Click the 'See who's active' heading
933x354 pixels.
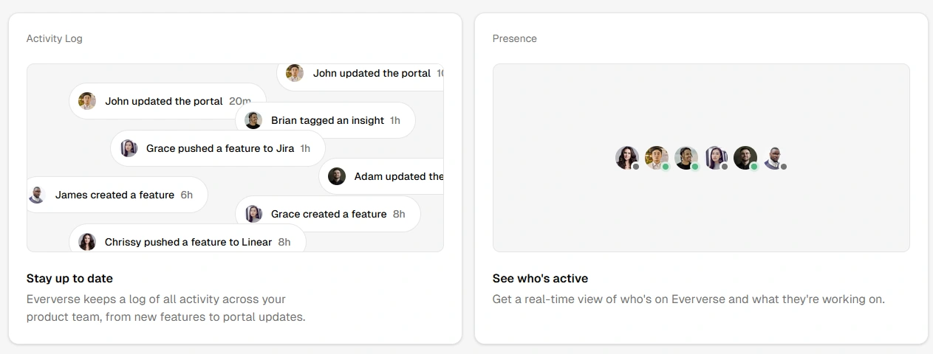pyautogui.click(x=540, y=279)
